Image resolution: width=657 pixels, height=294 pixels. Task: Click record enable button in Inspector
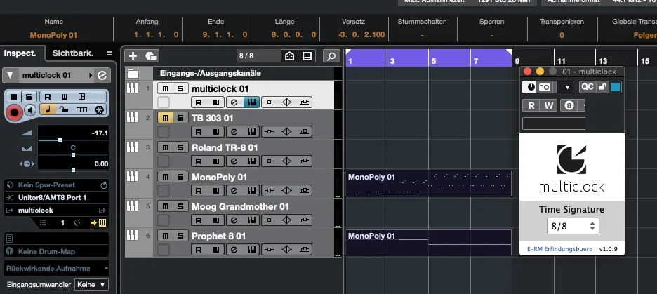point(13,110)
